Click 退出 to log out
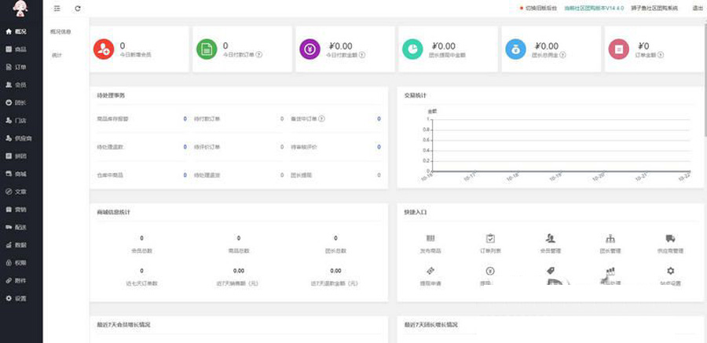Image resolution: width=707 pixels, height=343 pixels. [697, 8]
